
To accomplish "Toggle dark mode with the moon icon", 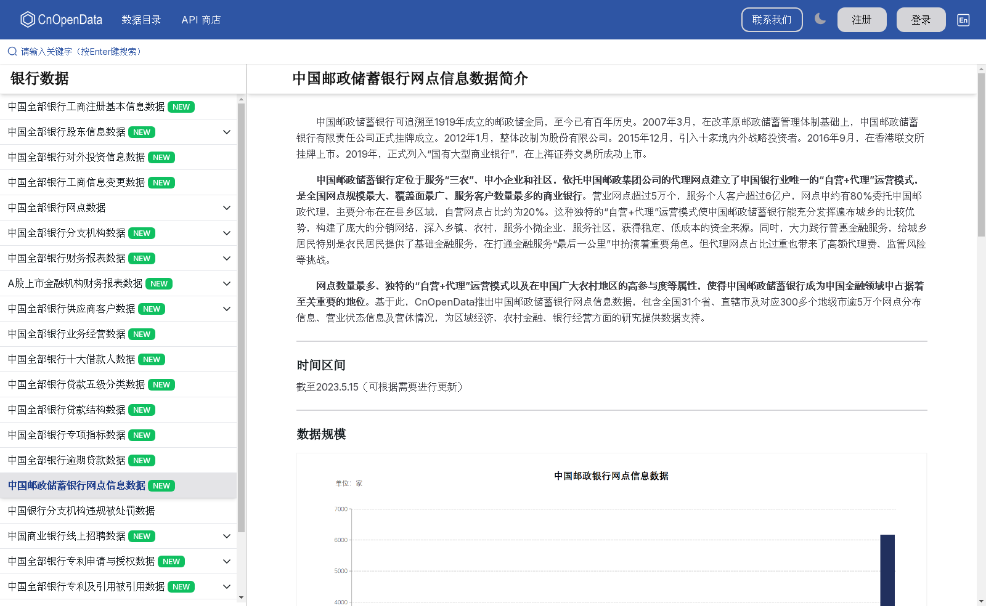I will pyautogui.click(x=820, y=20).
